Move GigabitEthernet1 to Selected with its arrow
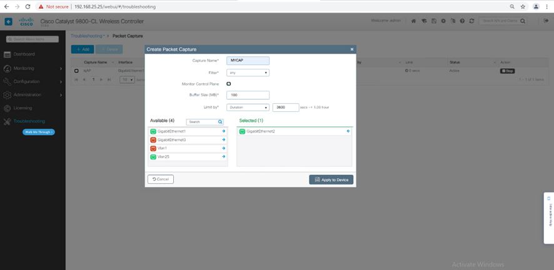This screenshot has height=270, width=554. (223, 131)
